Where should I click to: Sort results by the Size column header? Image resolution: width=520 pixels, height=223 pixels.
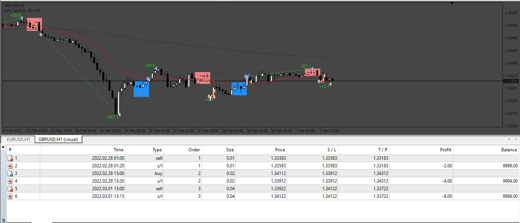click(x=218, y=150)
